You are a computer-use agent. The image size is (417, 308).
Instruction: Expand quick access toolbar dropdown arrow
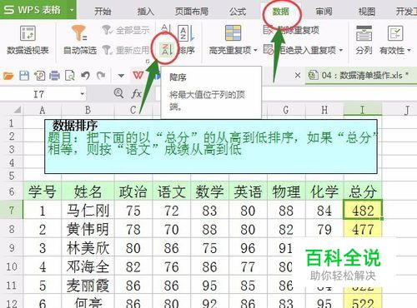[x=121, y=76]
